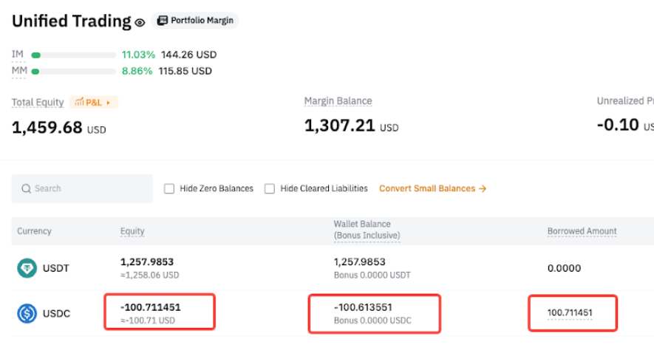
Task: Enable Hide Zero Balances checkbox
Action: click(x=169, y=189)
